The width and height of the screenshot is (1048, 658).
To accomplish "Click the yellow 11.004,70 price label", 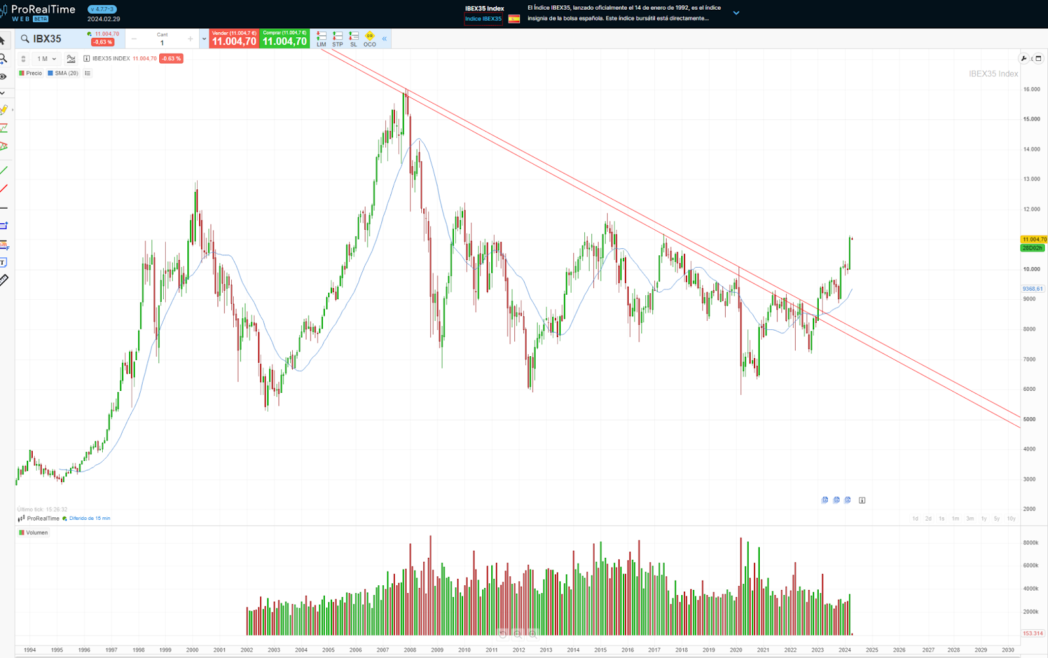I will pyautogui.click(x=1034, y=240).
